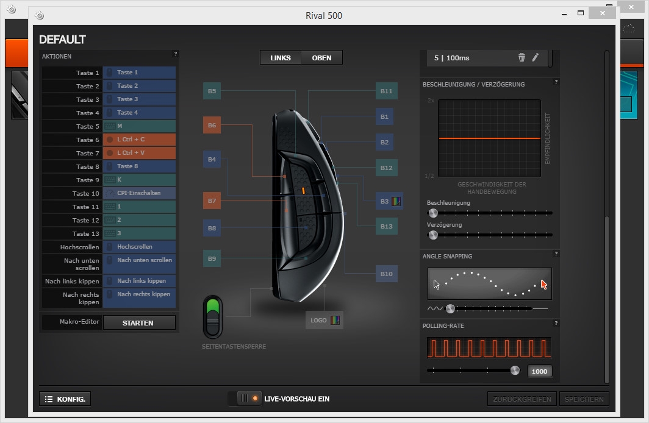Open Taste 8 action assignment
The width and height of the screenshot is (649, 423).
click(x=140, y=166)
